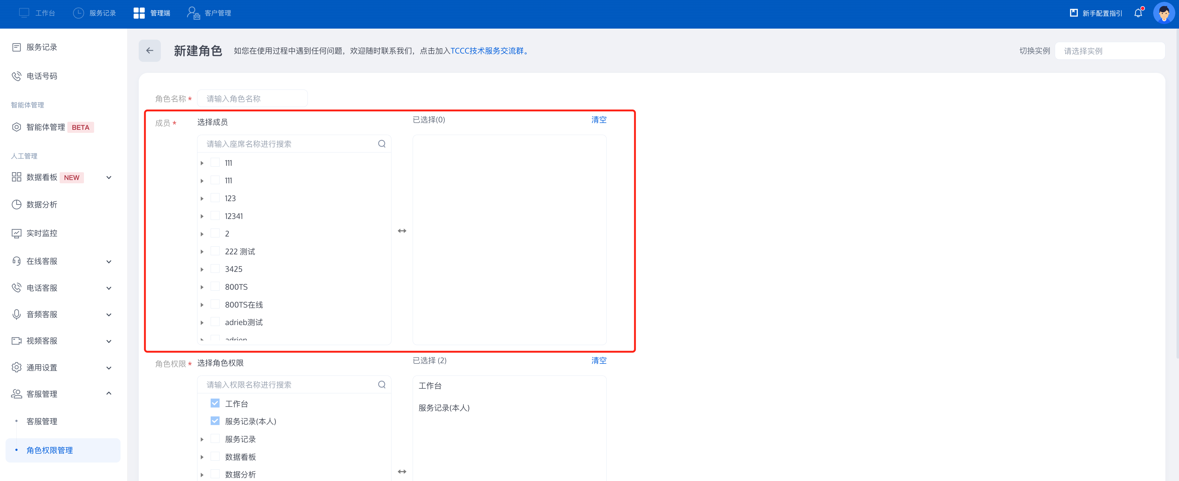
Task: Click the 智能体管理 hexagon icon
Action: (x=17, y=127)
